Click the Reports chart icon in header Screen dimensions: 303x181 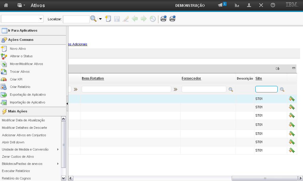click(237, 5)
